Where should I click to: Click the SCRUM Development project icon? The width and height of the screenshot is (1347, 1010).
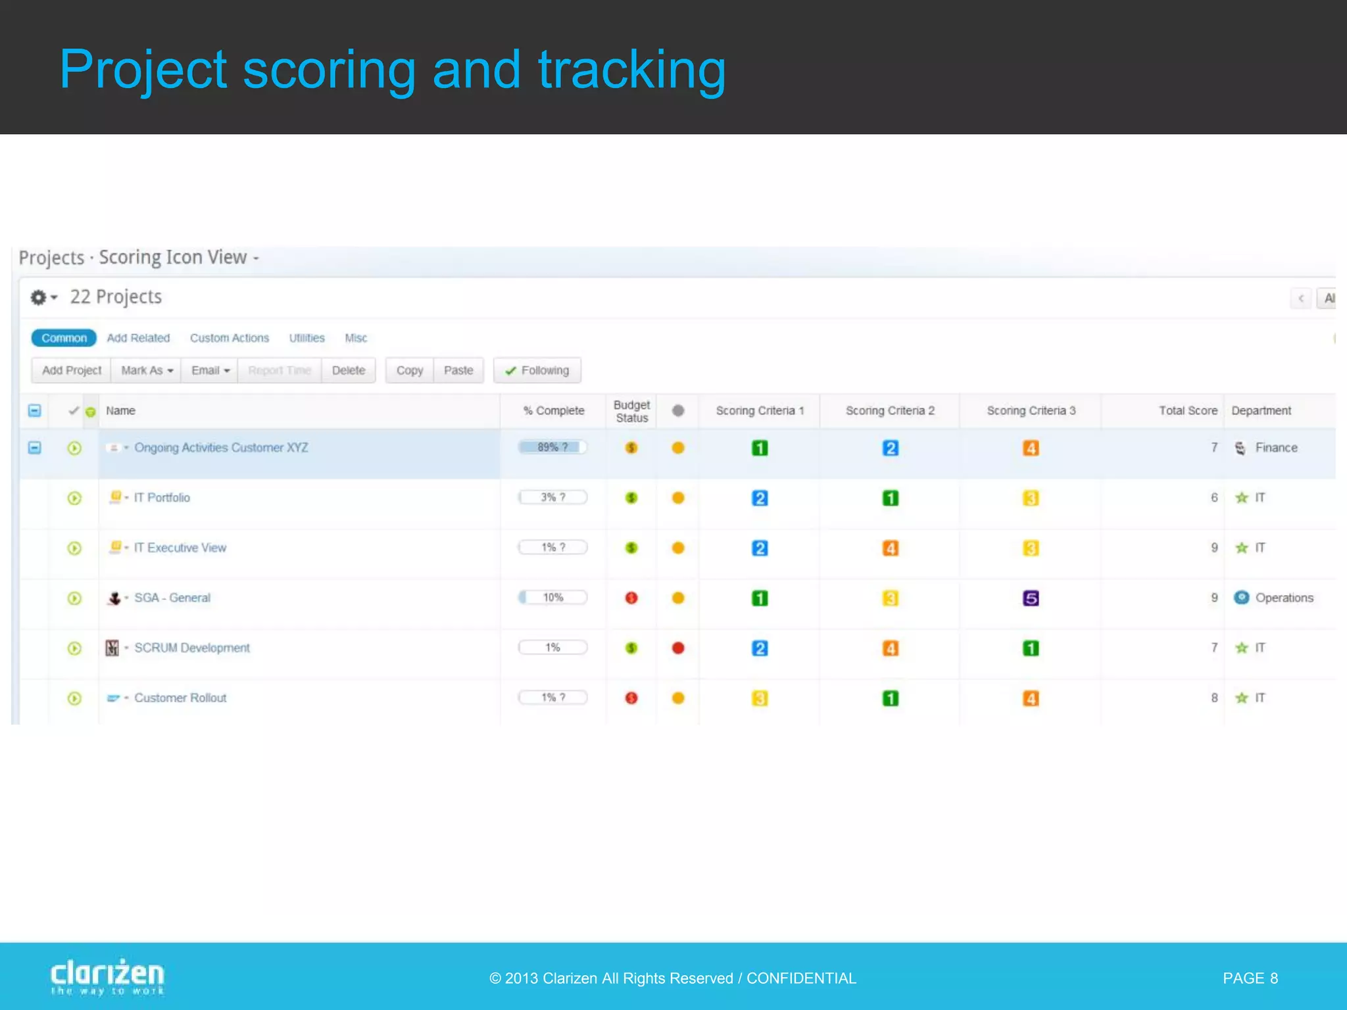pos(112,648)
